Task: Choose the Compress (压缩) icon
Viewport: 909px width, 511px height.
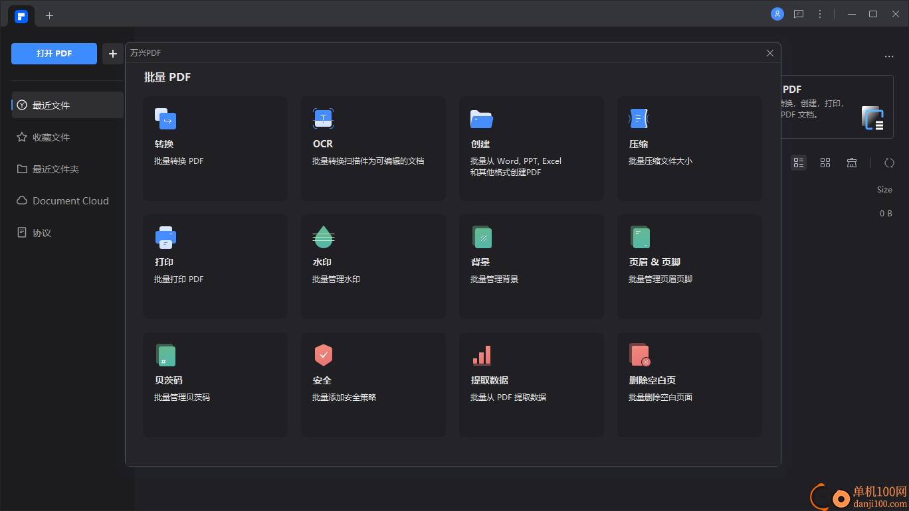Action: (x=639, y=119)
